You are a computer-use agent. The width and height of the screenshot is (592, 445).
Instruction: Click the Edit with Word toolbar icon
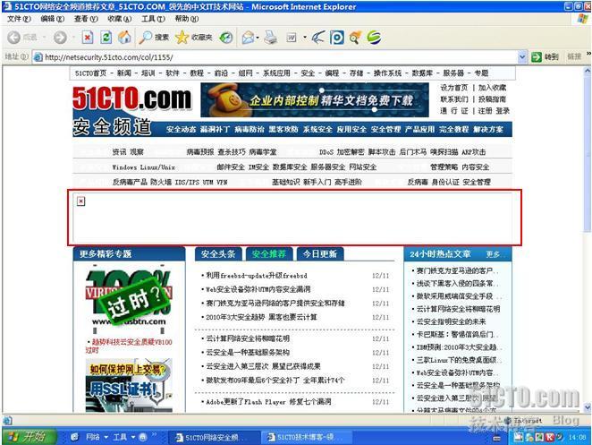pos(292,37)
